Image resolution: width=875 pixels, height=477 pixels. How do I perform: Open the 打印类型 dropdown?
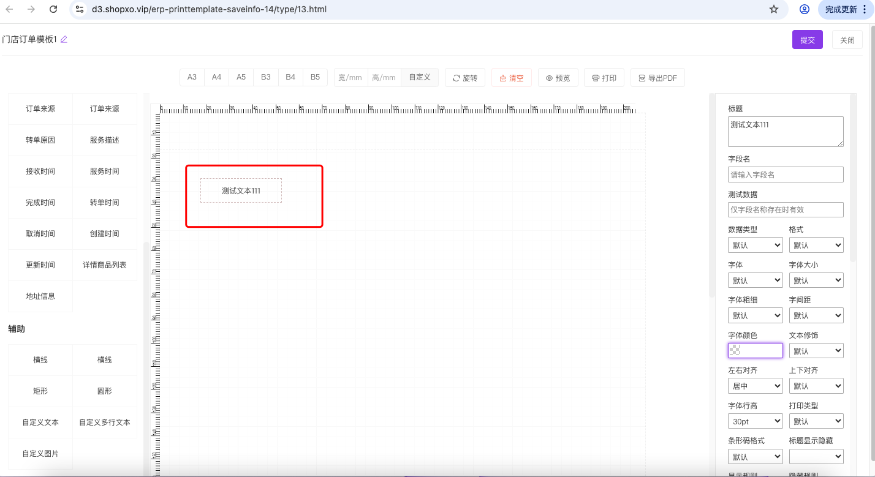[816, 421]
